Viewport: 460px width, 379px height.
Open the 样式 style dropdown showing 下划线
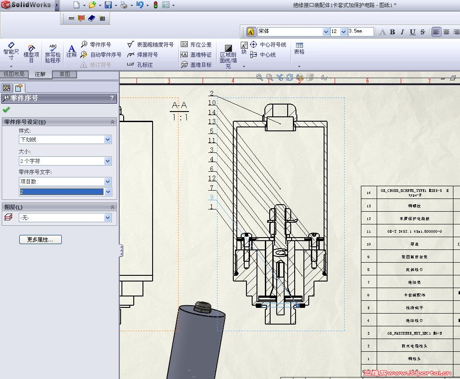pyautogui.click(x=108, y=140)
